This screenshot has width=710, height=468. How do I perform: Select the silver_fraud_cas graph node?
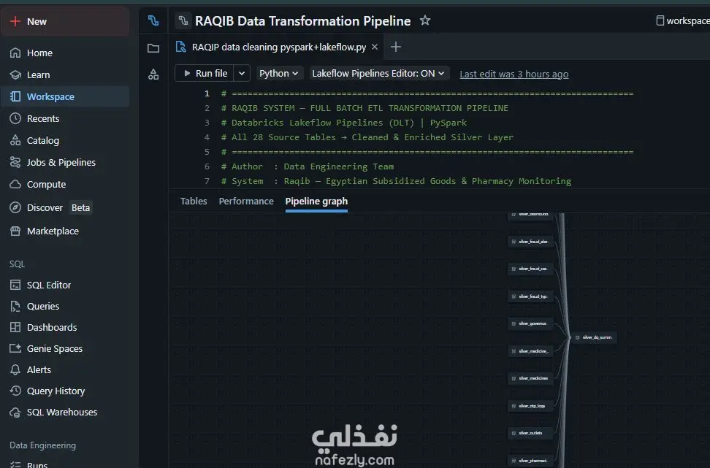(530, 269)
